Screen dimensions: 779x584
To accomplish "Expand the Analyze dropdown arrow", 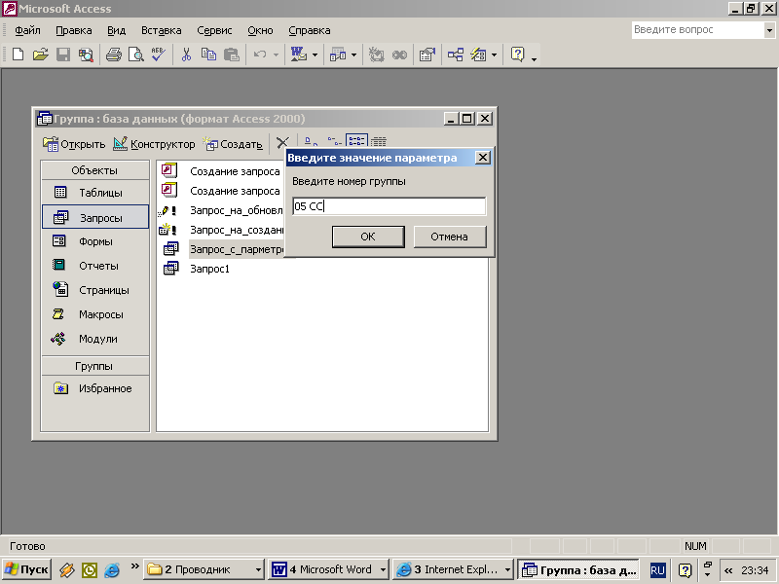I will pos(353,55).
